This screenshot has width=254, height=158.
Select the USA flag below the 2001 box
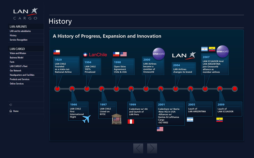tap(160, 129)
